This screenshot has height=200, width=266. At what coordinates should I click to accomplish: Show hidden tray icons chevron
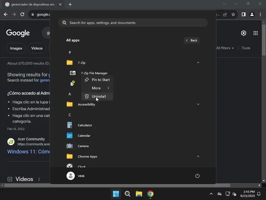211,194
